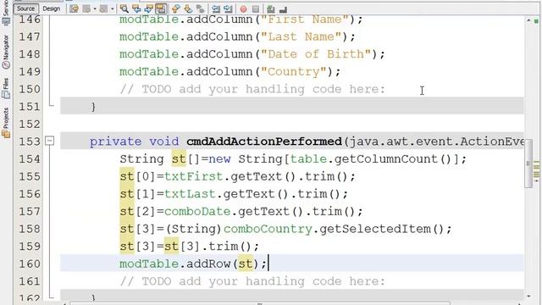Open the Forward history dropdown arrow
Image resolution: width=542 pixels, height=305 pixels.
pos(112,9)
